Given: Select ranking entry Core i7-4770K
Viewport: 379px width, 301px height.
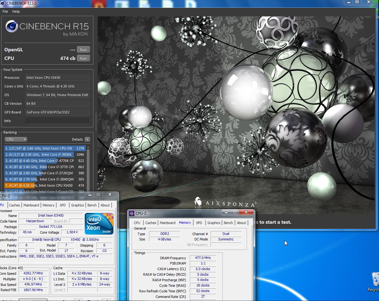Looking at the screenshot, I should pos(45,161).
